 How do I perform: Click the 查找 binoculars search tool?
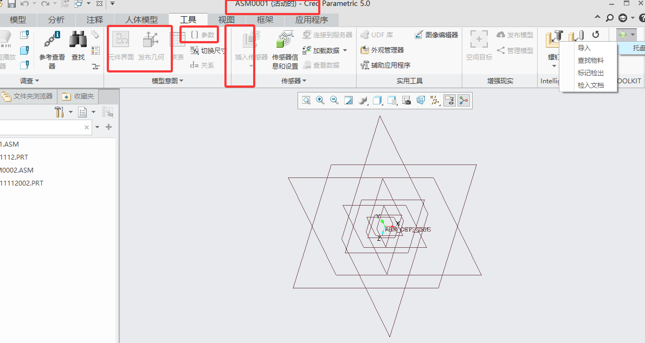click(78, 45)
